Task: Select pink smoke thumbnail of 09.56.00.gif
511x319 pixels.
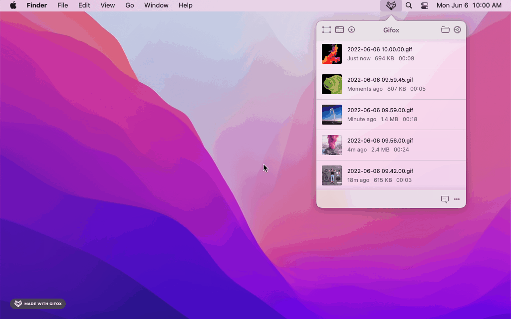Action: pos(332,145)
